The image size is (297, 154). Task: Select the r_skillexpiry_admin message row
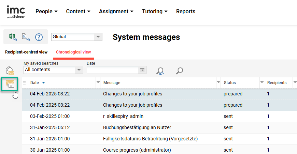[x=123, y=116]
